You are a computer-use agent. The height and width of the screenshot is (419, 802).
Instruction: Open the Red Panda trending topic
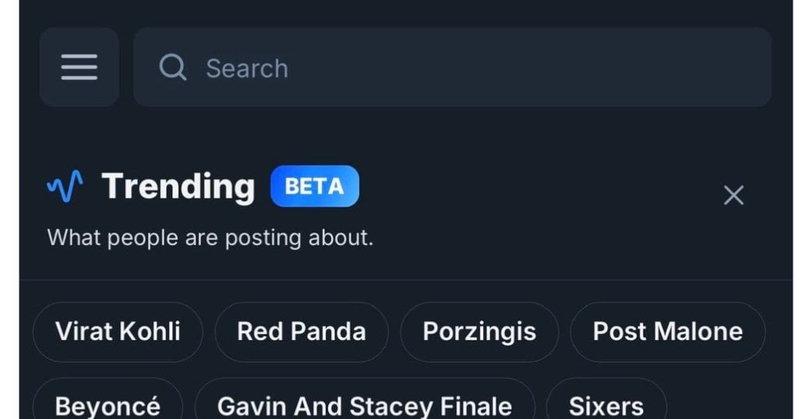[x=302, y=332]
